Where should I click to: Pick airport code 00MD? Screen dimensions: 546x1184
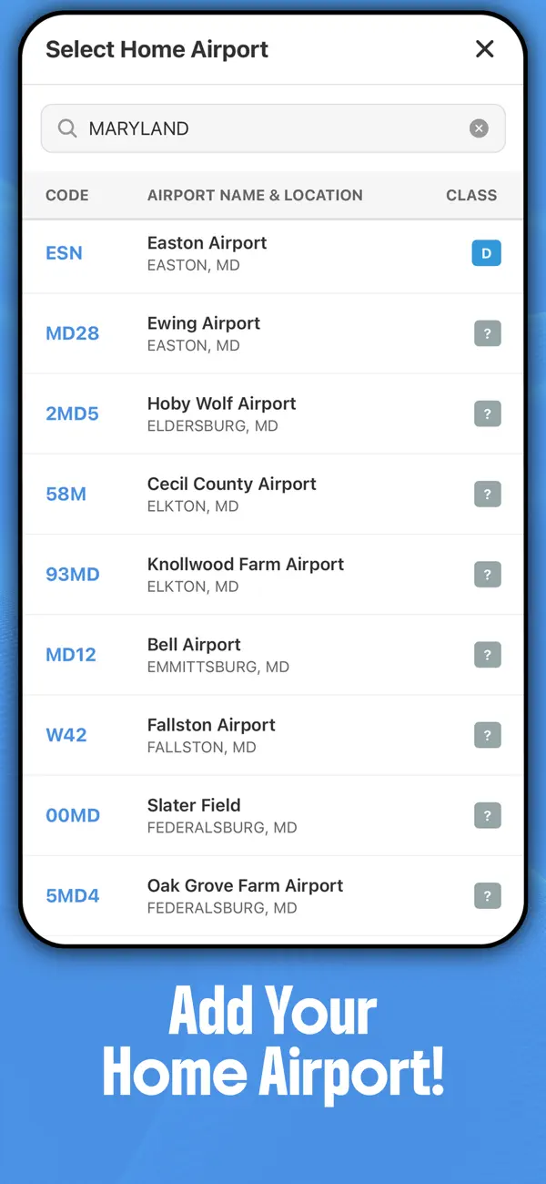pos(73,815)
